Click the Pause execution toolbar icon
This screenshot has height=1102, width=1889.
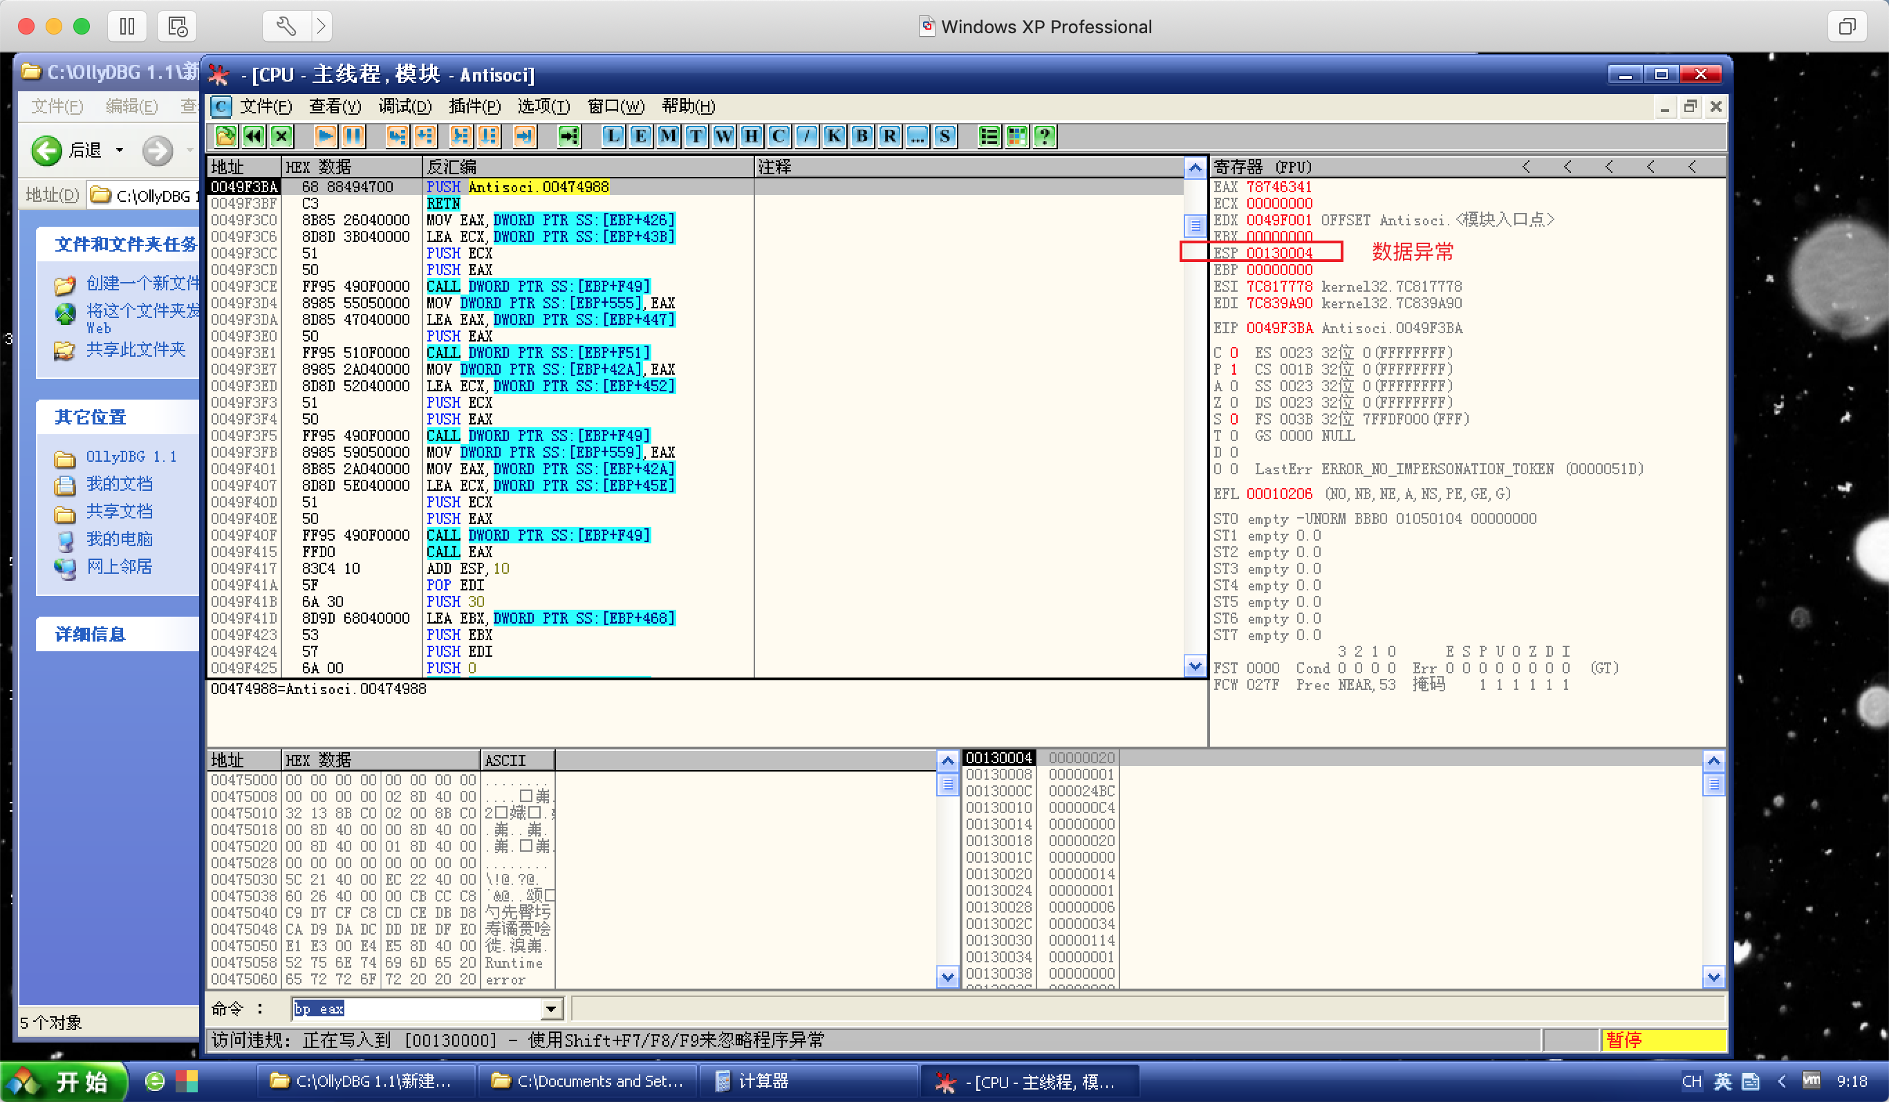[x=353, y=136]
